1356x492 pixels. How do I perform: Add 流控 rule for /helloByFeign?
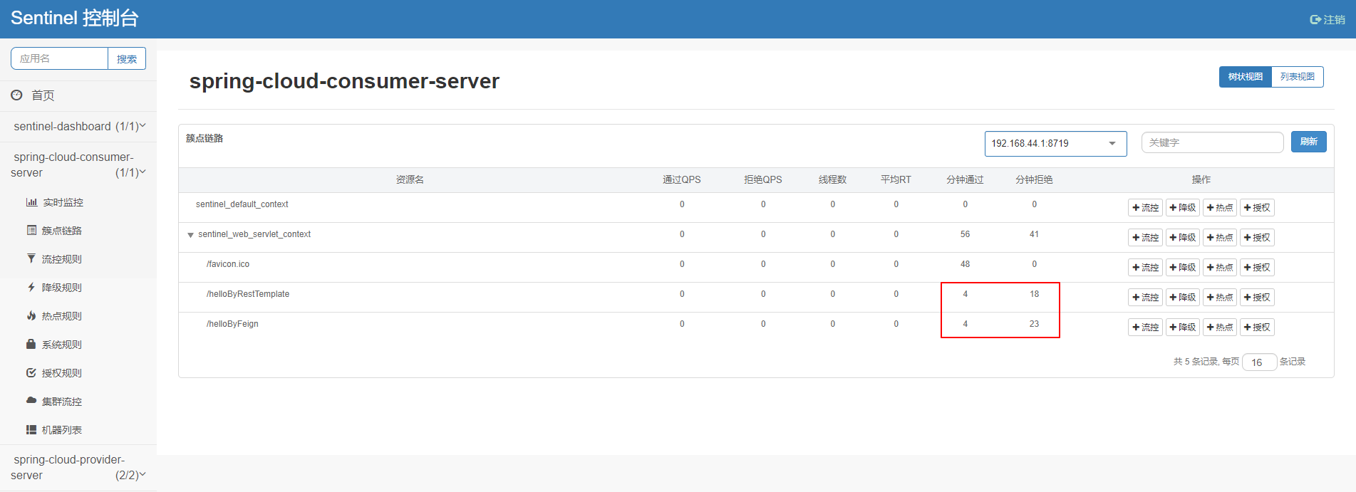[1146, 328]
